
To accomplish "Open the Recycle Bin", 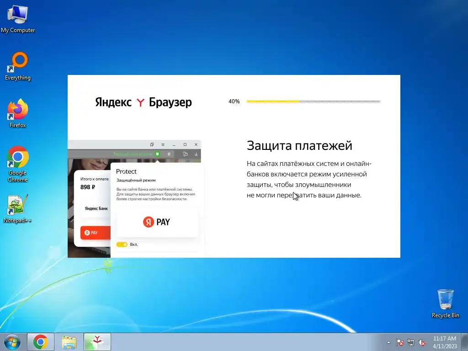I will pos(445,303).
